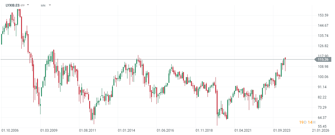Click the 01.10.2006 date axis label
335x135 pixels.
[10, 130]
